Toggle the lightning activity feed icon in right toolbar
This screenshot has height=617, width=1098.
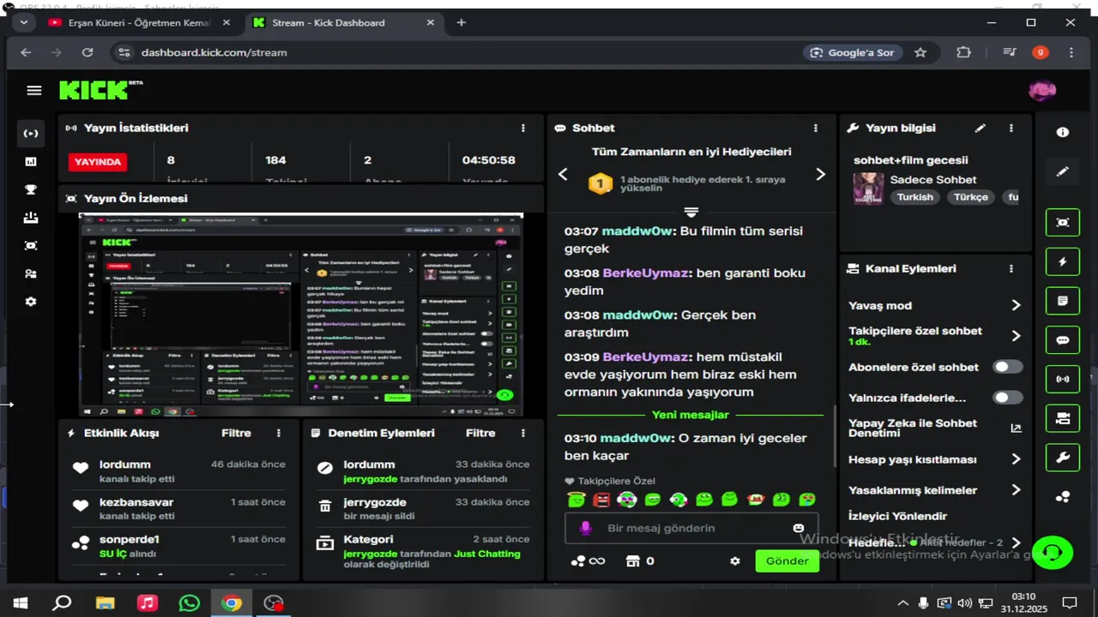click(1063, 261)
